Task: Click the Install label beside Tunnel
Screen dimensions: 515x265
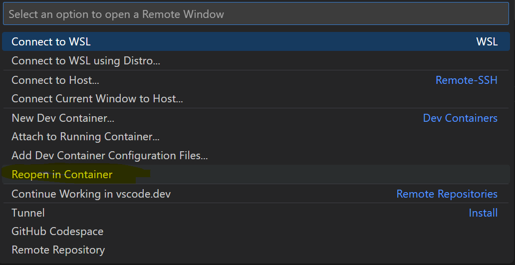Action: 483,213
